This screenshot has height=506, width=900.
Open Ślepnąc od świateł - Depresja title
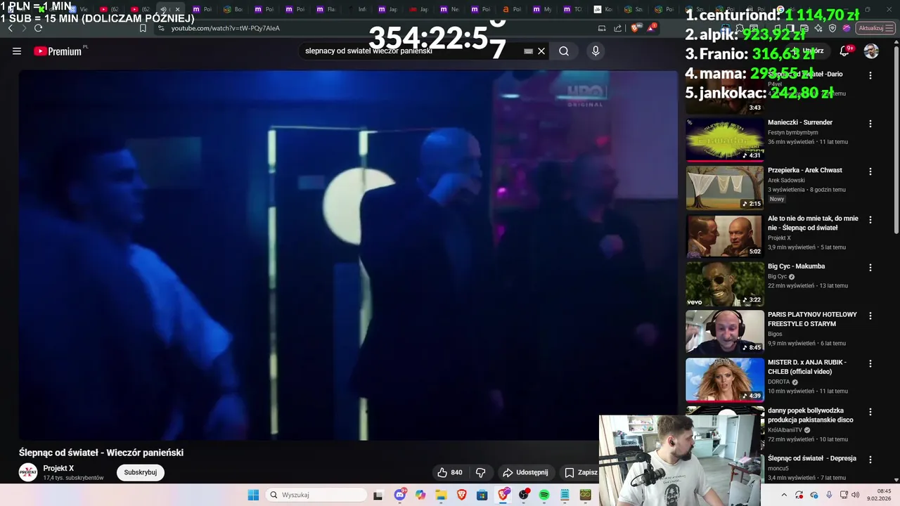(x=812, y=458)
